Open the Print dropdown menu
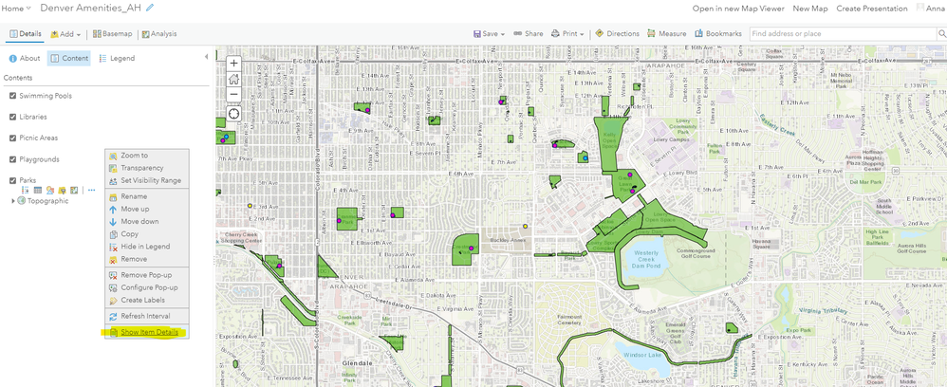 coord(567,34)
